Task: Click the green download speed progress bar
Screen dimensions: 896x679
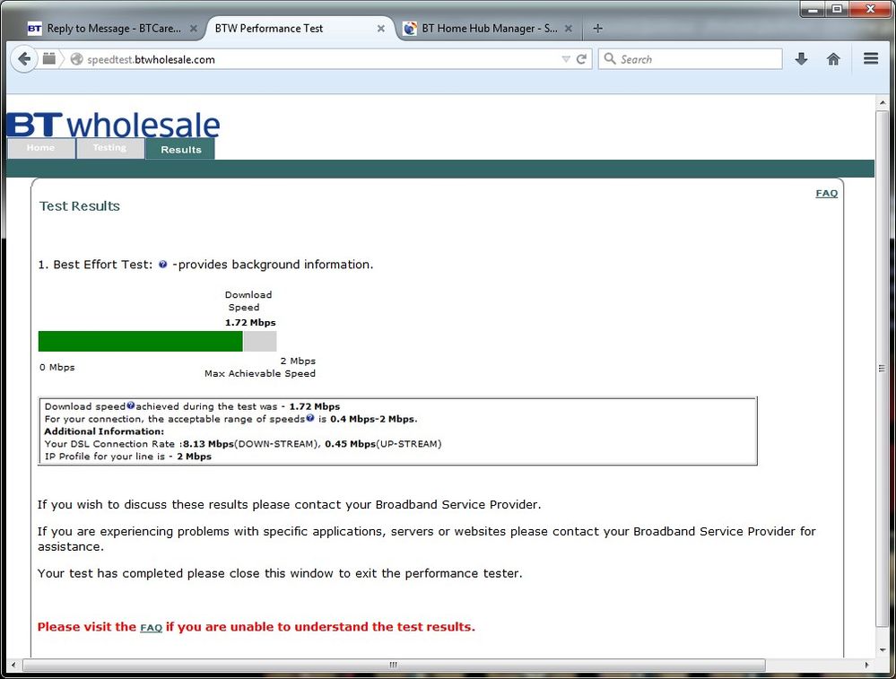Action: point(141,341)
